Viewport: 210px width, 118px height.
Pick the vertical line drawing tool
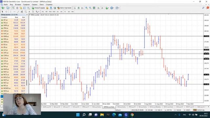click(11, 12)
